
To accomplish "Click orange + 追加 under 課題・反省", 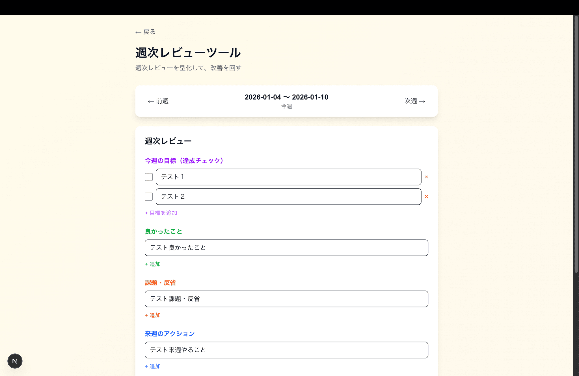I will (153, 315).
